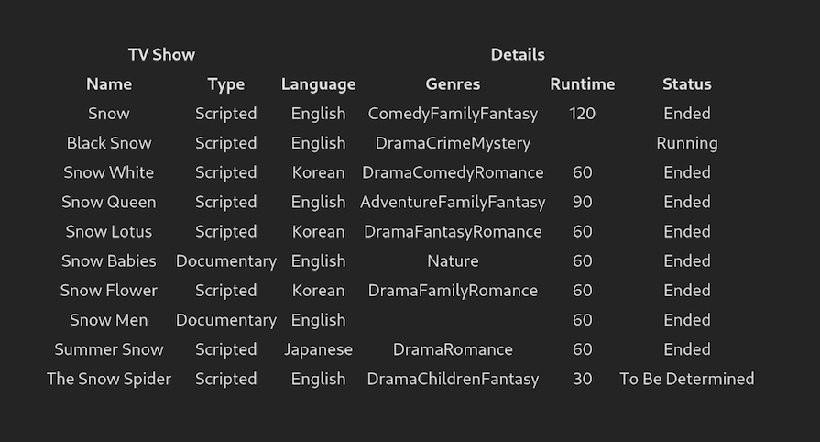Select the Runtime column header
The image size is (820, 442).
click(x=582, y=84)
